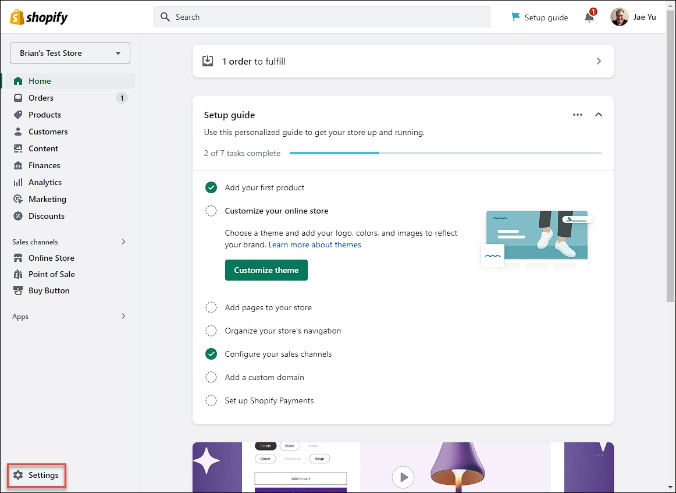Click the Marketing megaphone icon
The height and width of the screenshot is (493, 676).
tap(18, 199)
